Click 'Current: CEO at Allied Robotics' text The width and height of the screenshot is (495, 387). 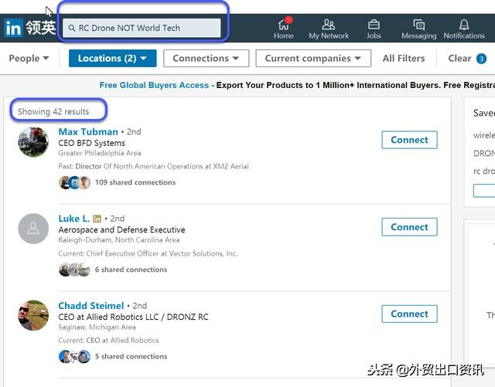(108, 341)
